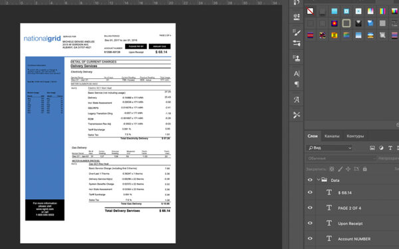This screenshot has height=249, width=399.
Task: Apply the vivid rainbow vertical stripes style
Action: (x=382, y=11)
